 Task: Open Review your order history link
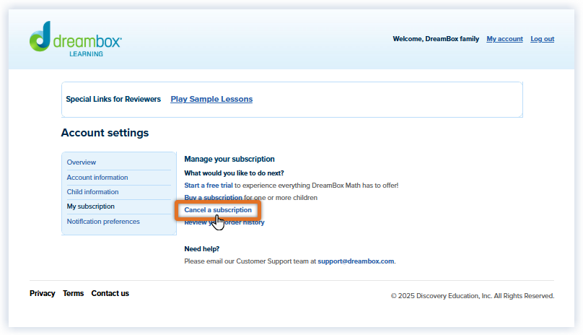pos(224,222)
